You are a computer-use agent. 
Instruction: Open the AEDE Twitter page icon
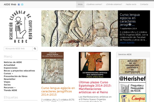click(22, 4)
